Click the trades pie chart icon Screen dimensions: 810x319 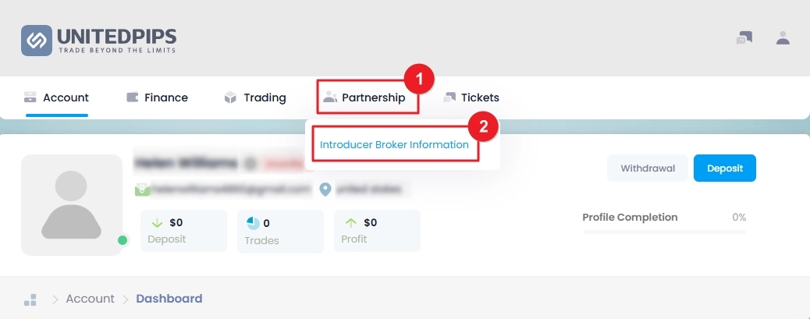click(x=254, y=224)
